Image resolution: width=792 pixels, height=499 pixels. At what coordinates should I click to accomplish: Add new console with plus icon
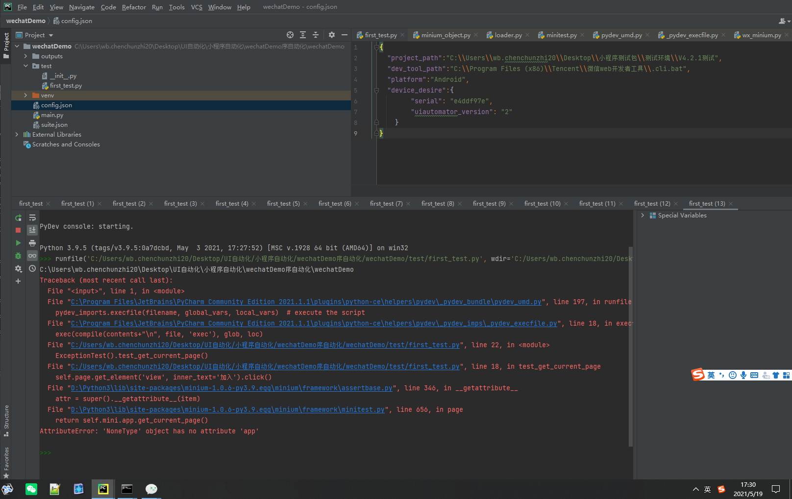point(18,281)
